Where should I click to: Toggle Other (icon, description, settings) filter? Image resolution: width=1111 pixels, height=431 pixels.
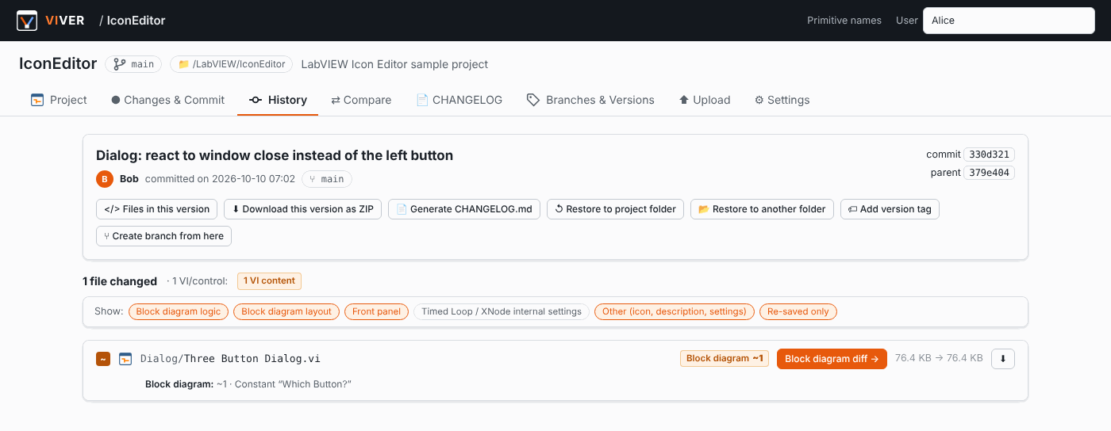click(x=675, y=311)
